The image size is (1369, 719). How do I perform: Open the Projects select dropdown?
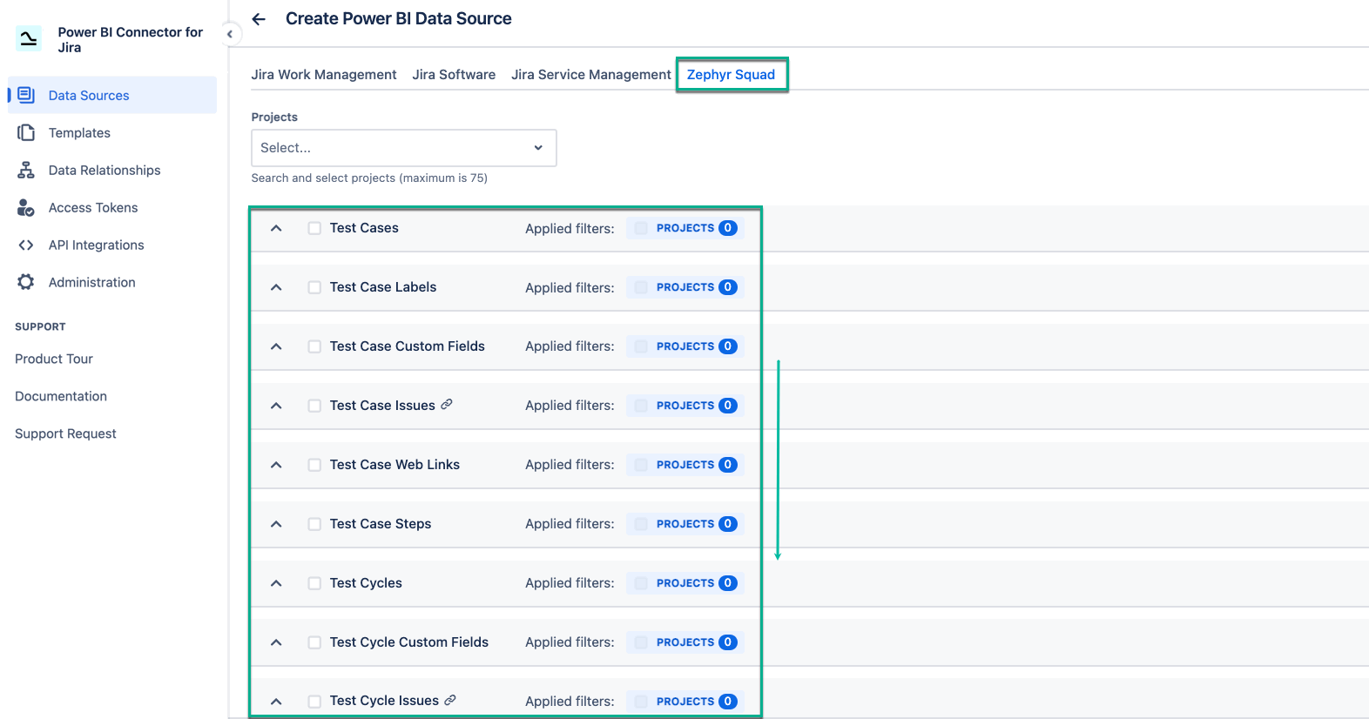pos(404,148)
